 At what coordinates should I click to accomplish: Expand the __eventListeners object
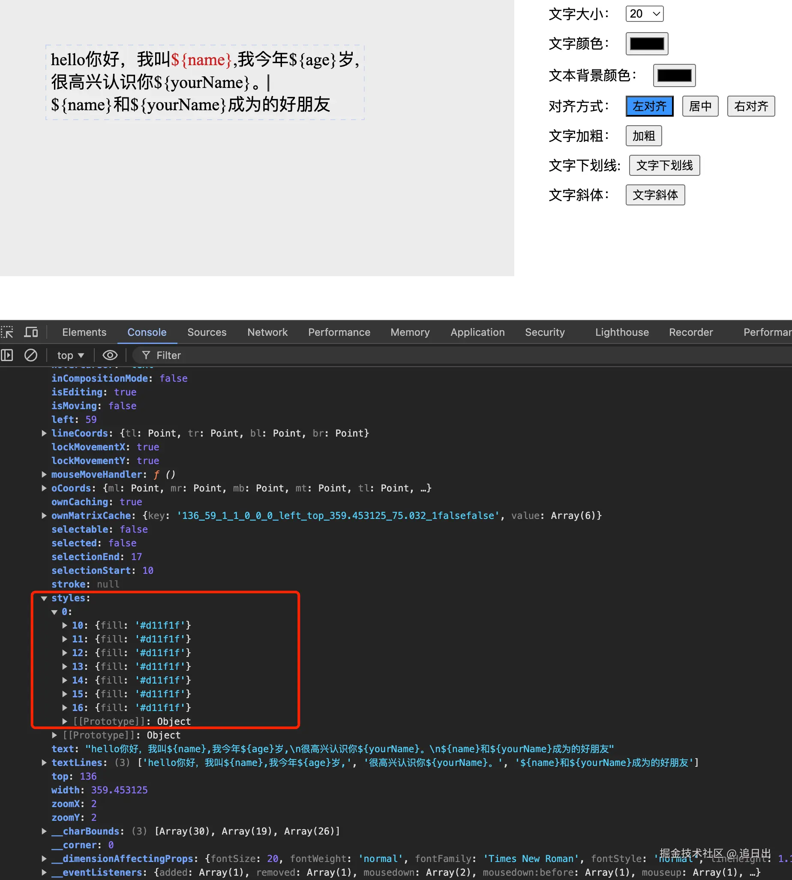point(44,873)
